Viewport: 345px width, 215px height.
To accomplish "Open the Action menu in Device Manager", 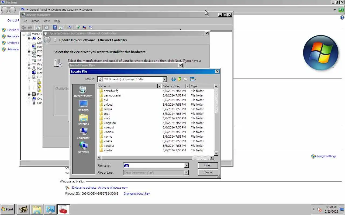I will coord(35,21).
